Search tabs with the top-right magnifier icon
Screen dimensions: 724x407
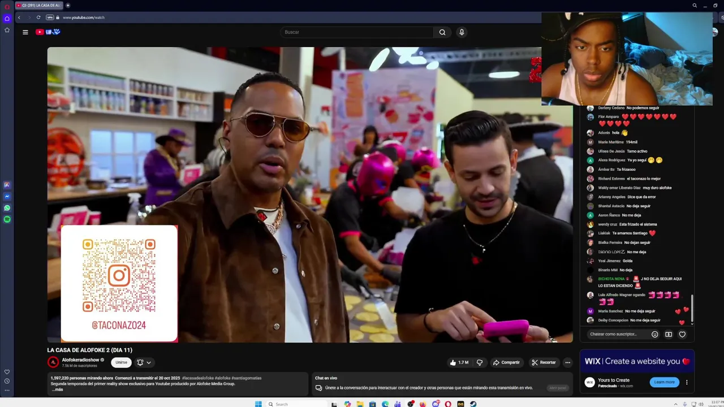point(695,6)
